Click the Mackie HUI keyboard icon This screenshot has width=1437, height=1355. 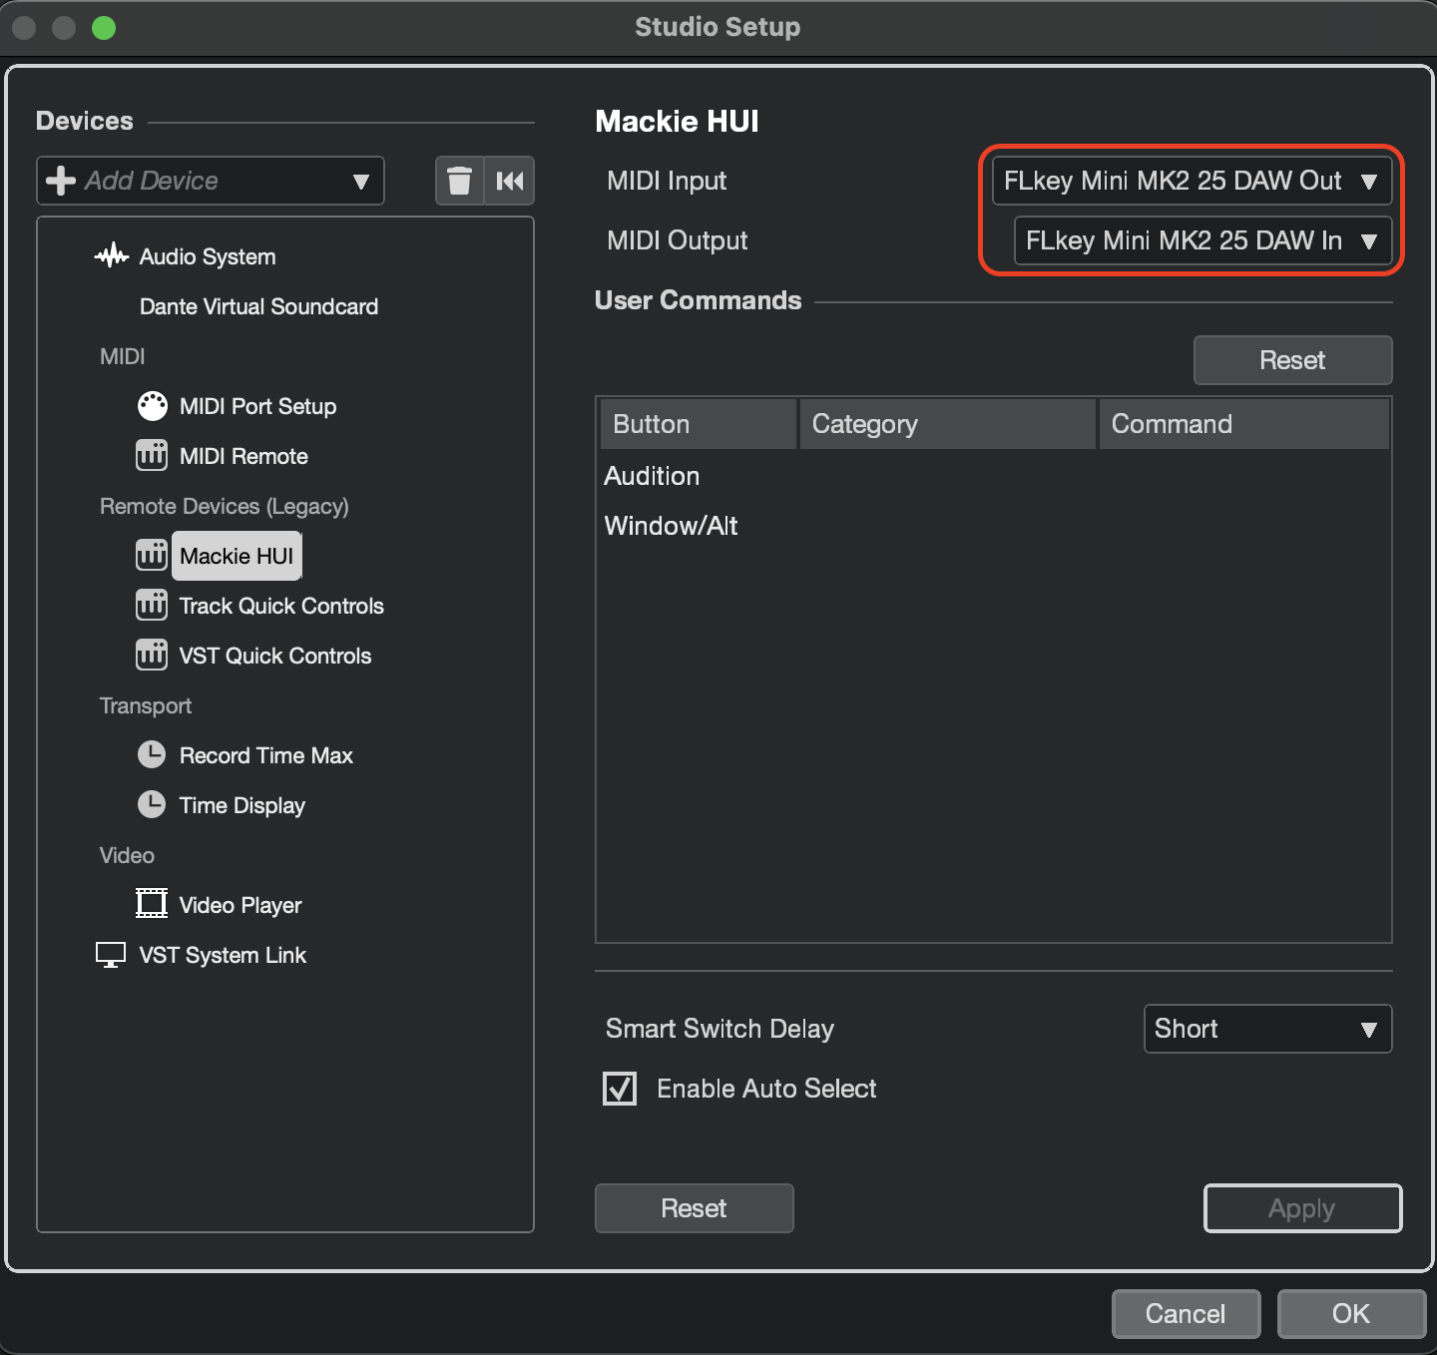152,556
